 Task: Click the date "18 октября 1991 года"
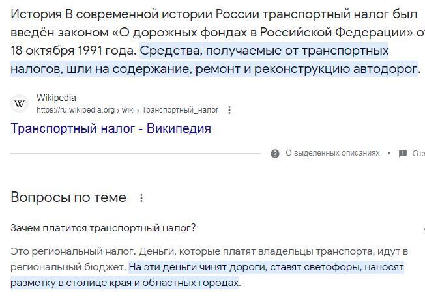click(73, 51)
